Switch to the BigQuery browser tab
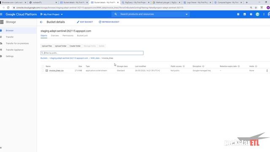The height and width of the screenshot is (152, 270). 135,3
